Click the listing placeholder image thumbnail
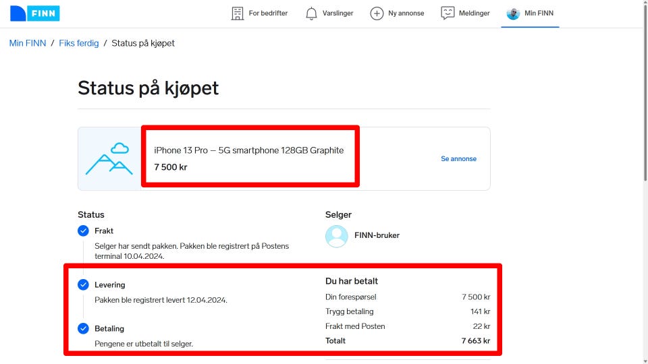The width and height of the screenshot is (648, 364). tap(109, 159)
